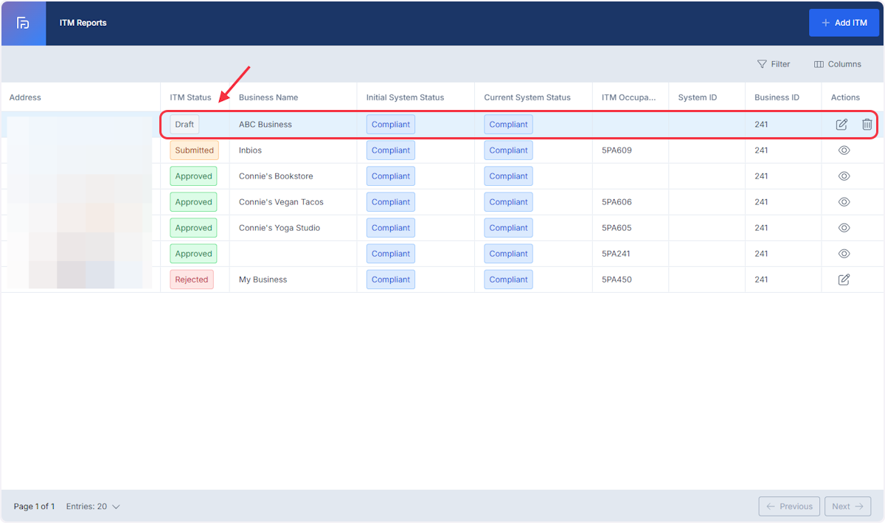Sort by Business Name column header
Image resolution: width=885 pixels, height=523 pixels.
pyautogui.click(x=268, y=97)
